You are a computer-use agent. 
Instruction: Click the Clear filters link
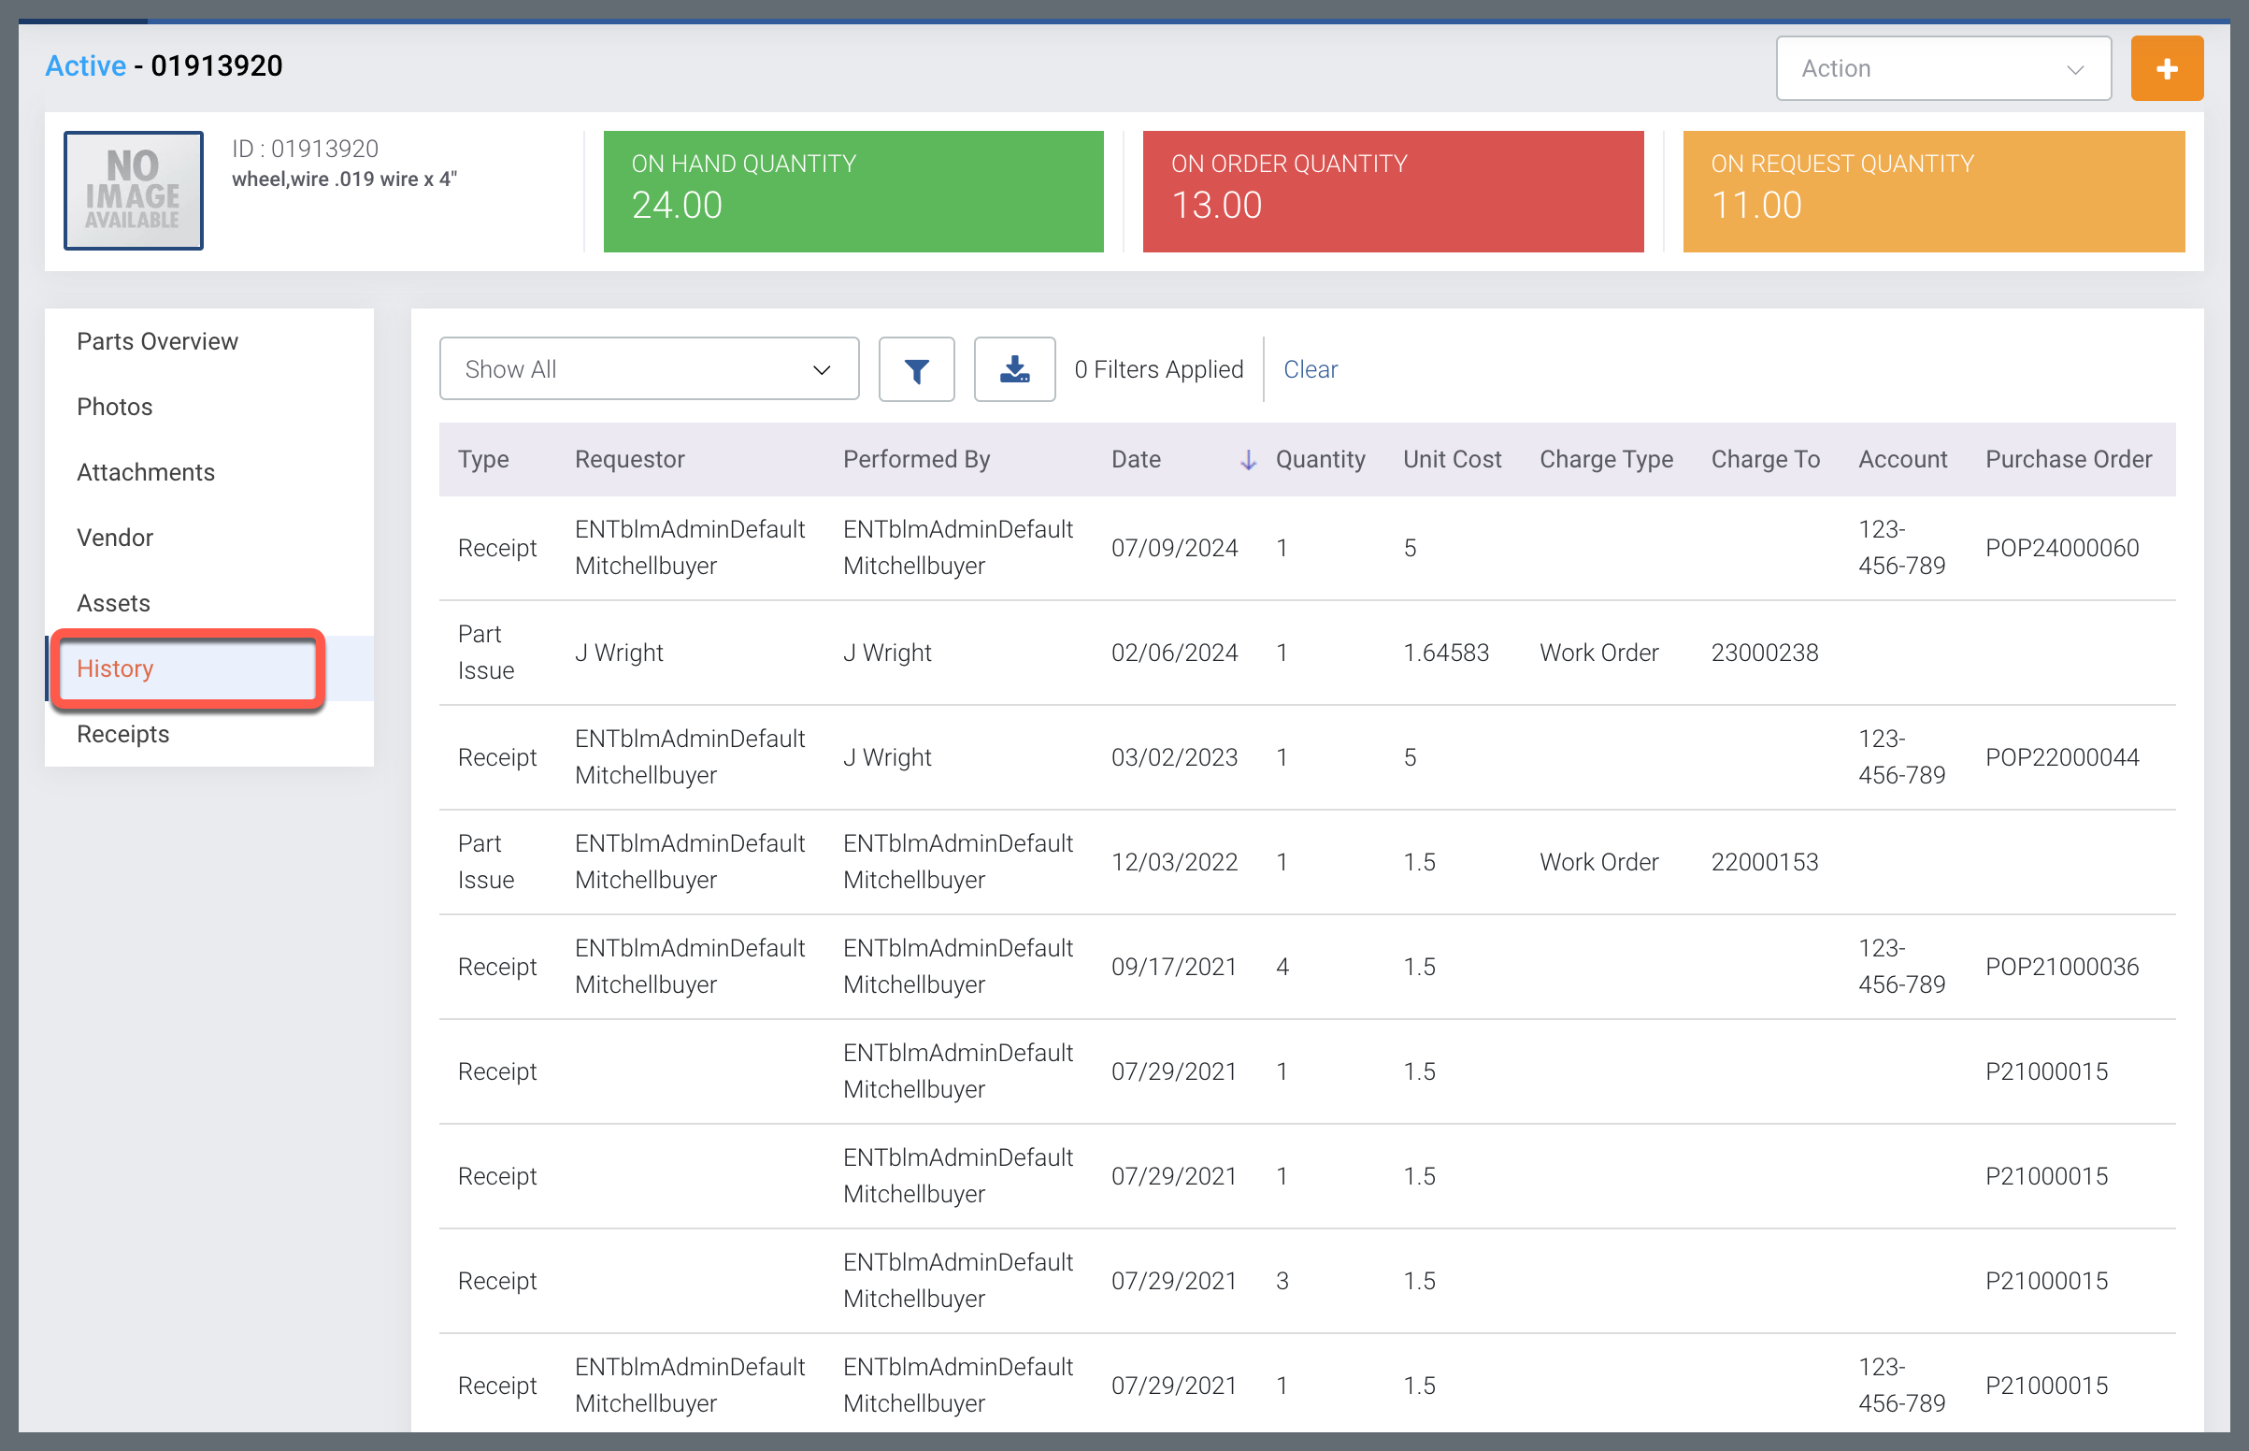[x=1310, y=369]
